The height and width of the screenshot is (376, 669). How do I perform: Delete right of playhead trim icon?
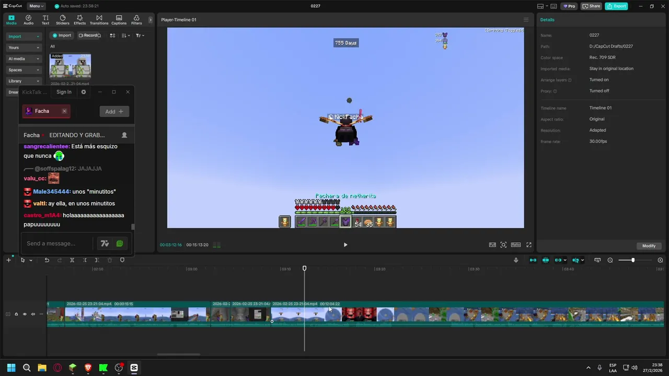click(x=97, y=260)
